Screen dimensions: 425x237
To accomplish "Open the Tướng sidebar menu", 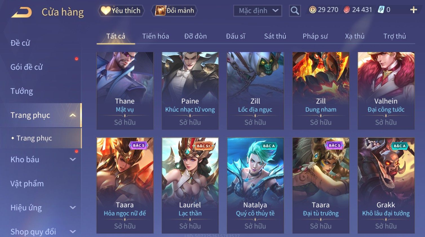I will click(22, 91).
